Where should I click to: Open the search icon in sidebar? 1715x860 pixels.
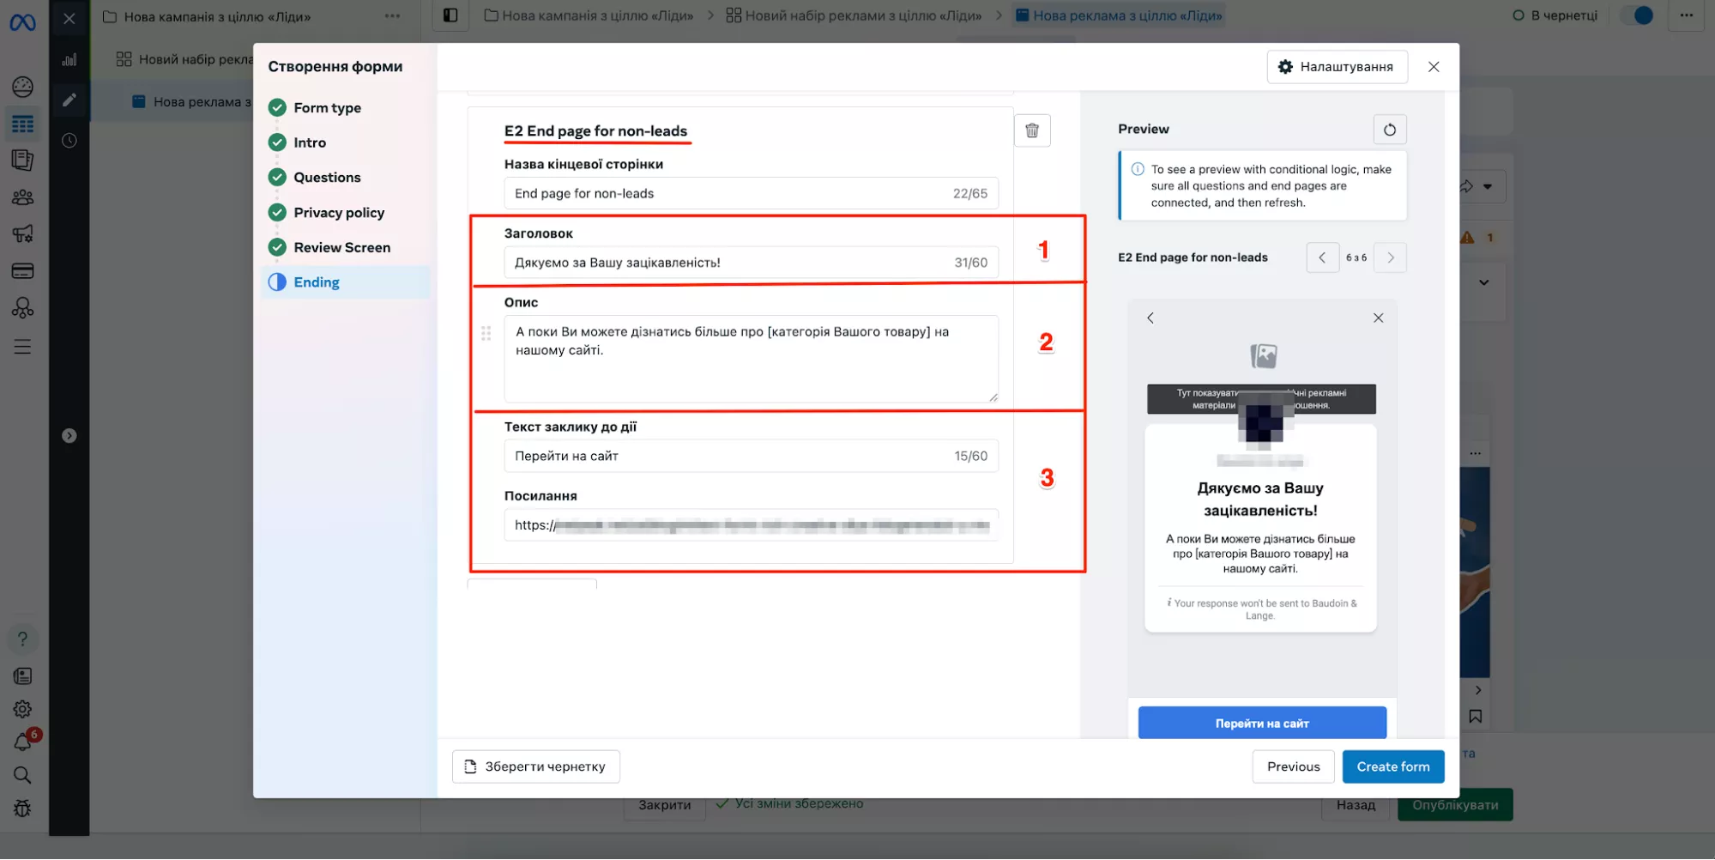point(23,776)
